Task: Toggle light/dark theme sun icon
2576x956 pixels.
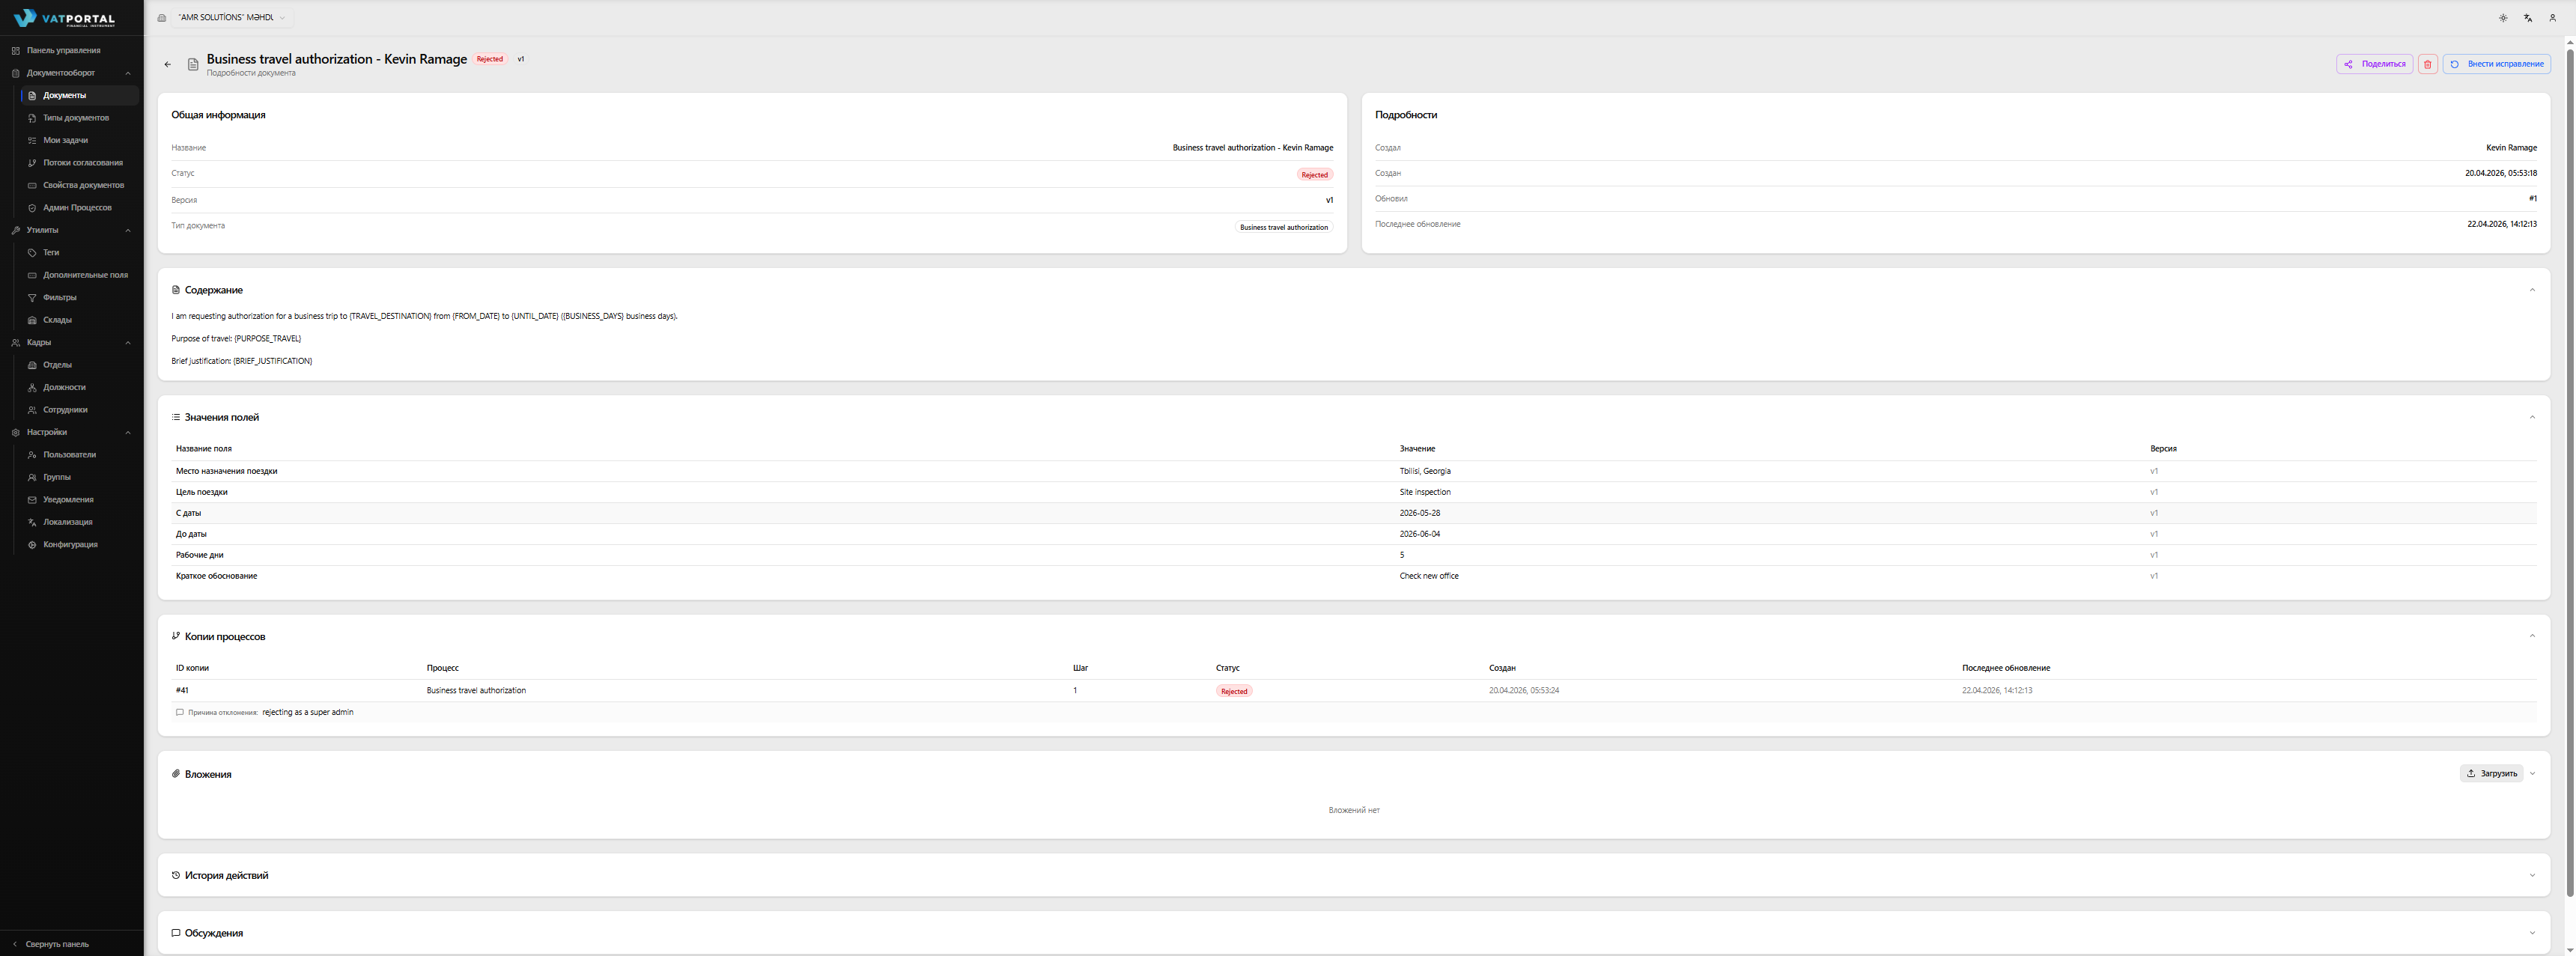Action: 2503,18
